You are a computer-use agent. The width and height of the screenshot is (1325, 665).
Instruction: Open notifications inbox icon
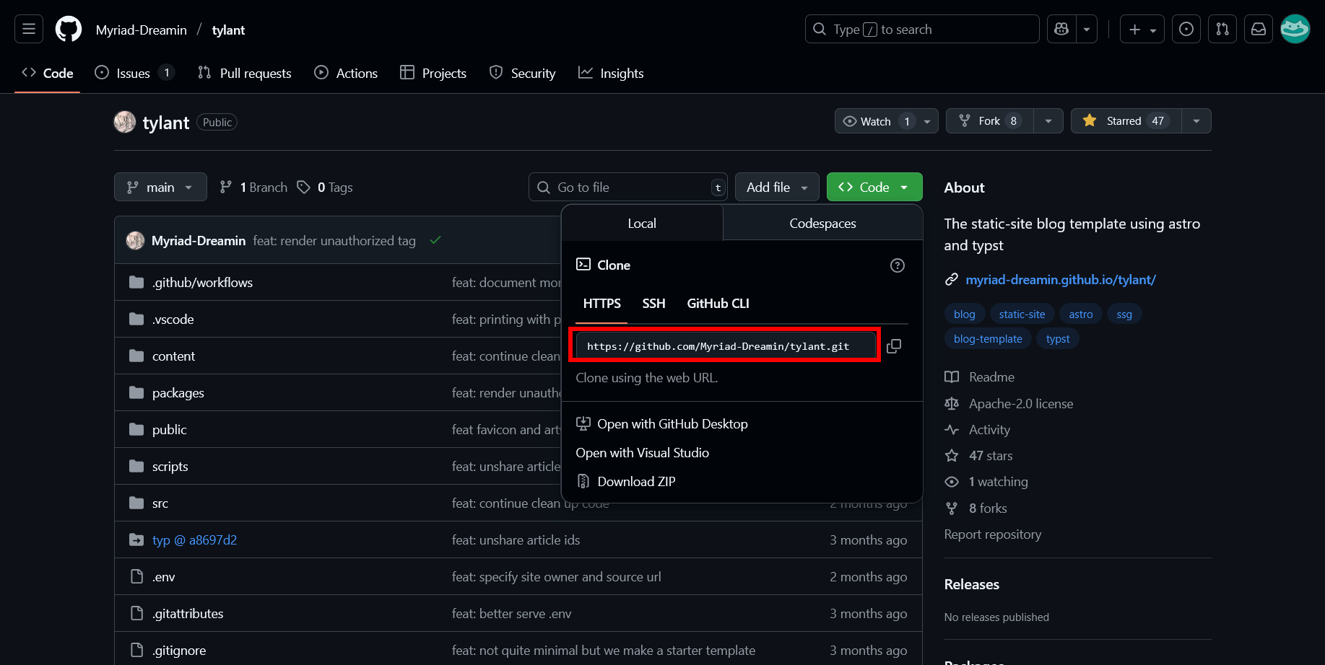[x=1259, y=30]
